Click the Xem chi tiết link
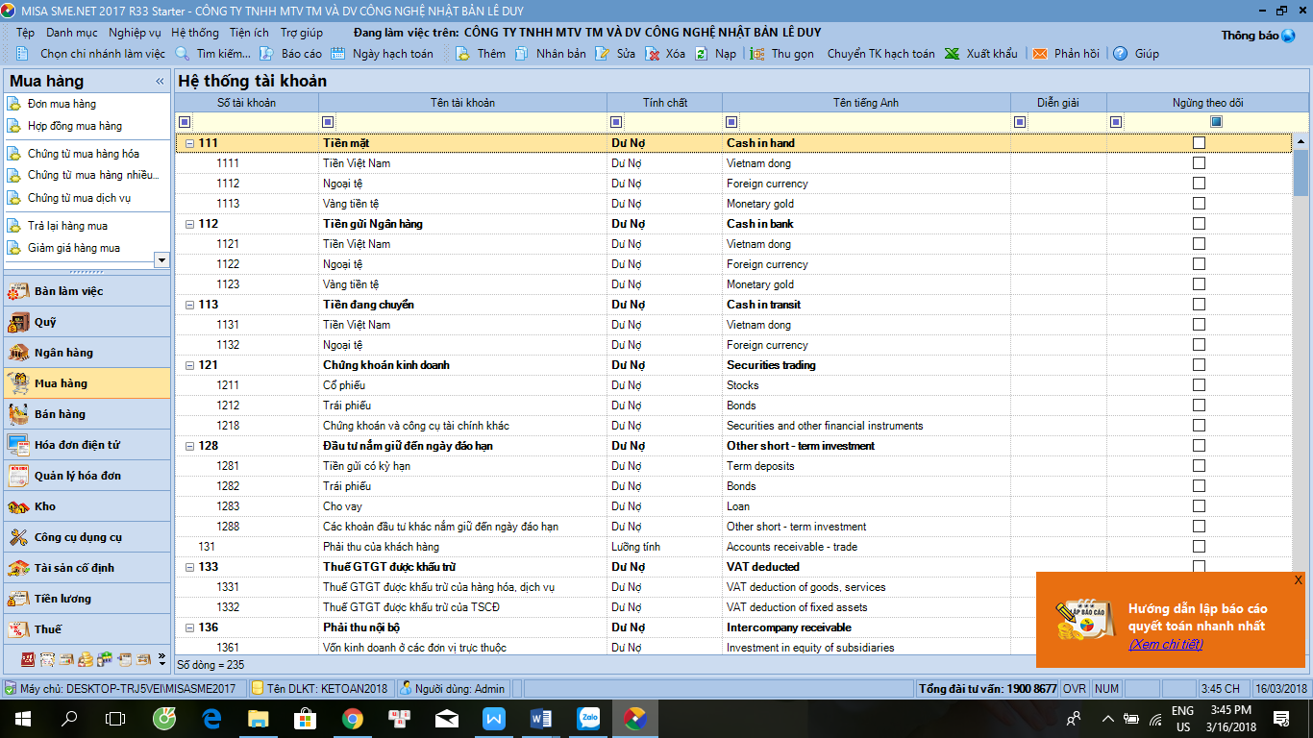The width and height of the screenshot is (1313, 738). [x=1165, y=644]
